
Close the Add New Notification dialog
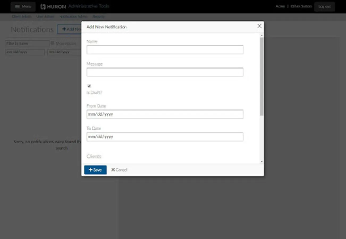pos(259,26)
